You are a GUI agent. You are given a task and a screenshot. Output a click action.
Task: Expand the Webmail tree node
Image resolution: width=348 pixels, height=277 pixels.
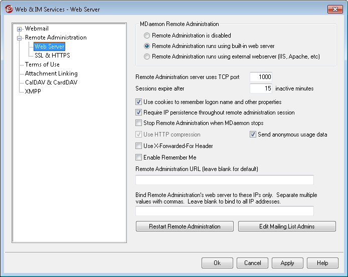(20, 29)
